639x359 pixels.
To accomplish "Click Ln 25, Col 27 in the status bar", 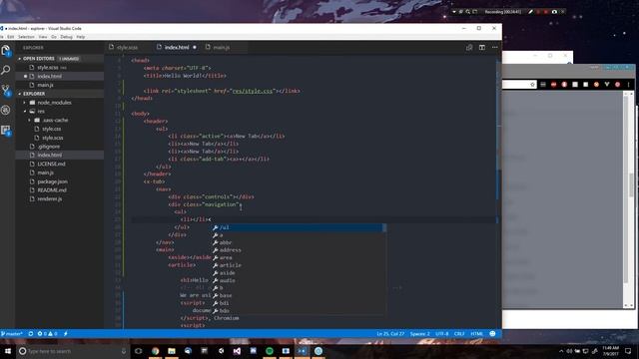I will point(390,334).
